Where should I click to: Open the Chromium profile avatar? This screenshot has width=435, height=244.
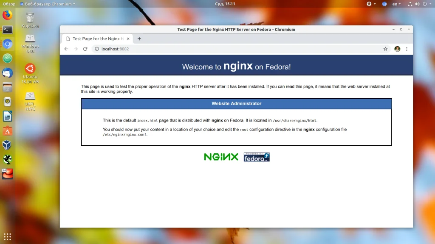point(397,49)
